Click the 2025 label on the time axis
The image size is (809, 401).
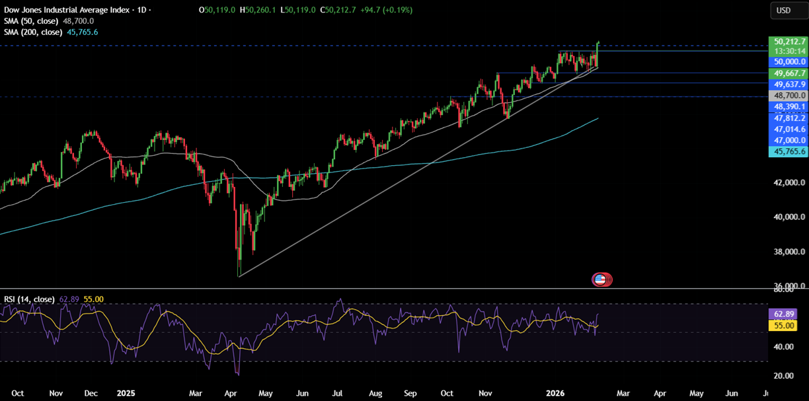pyautogui.click(x=125, y=393)
